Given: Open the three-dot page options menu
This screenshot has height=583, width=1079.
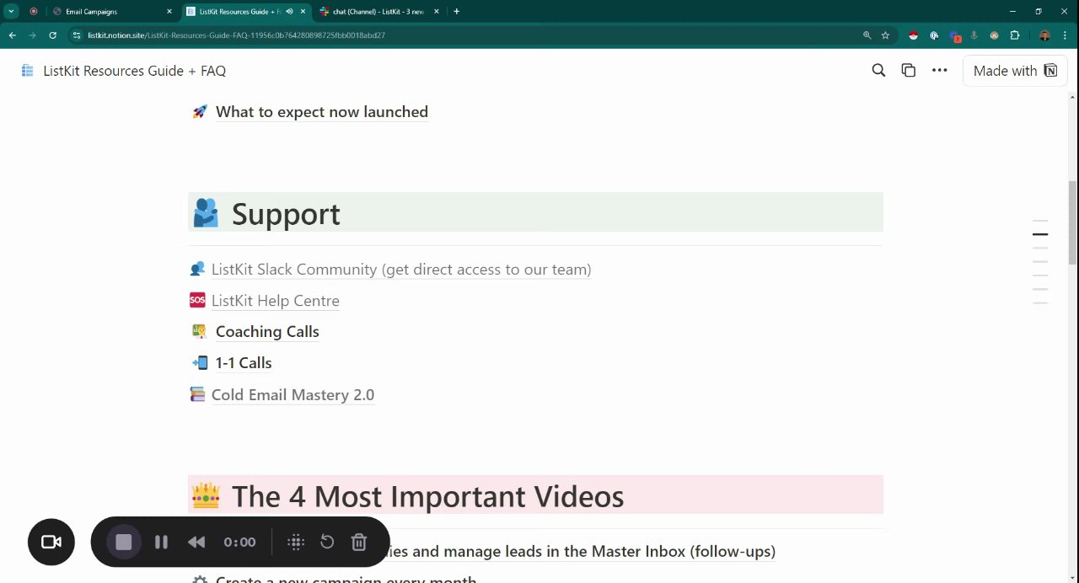Looking at the screenshot, I should click(939, 71).
